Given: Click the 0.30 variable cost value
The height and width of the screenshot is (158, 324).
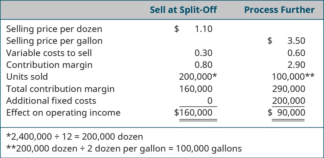Looking at the screenshot, I should 203,53.
